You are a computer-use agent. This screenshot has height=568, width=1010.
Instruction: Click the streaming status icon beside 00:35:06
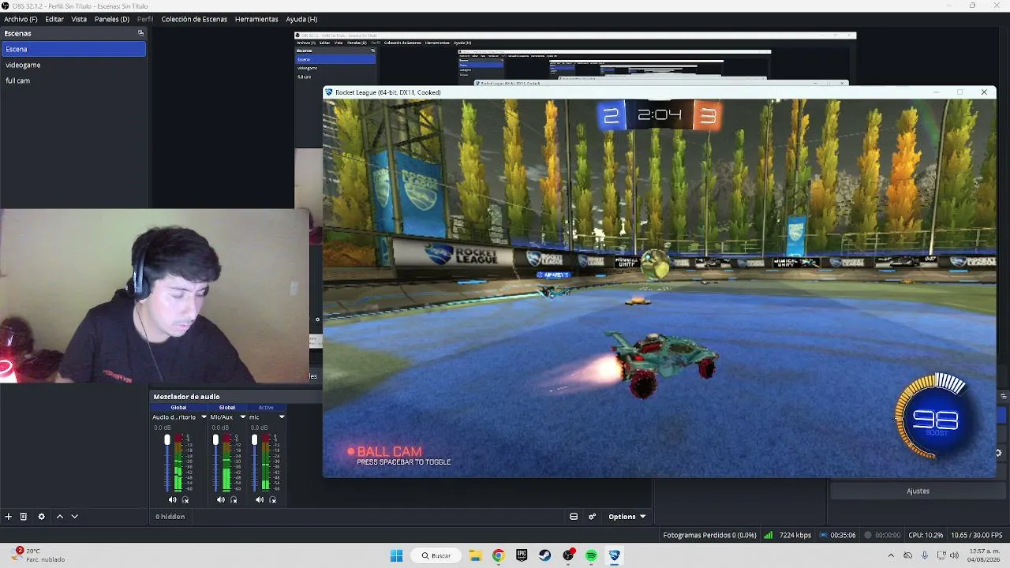[825, 536]
